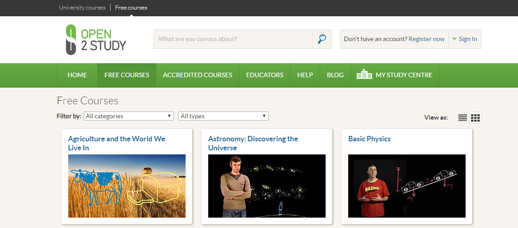This screenshot has height=228, width=518.
Task: Go to the Home menu item
Action: coord(77,75)
